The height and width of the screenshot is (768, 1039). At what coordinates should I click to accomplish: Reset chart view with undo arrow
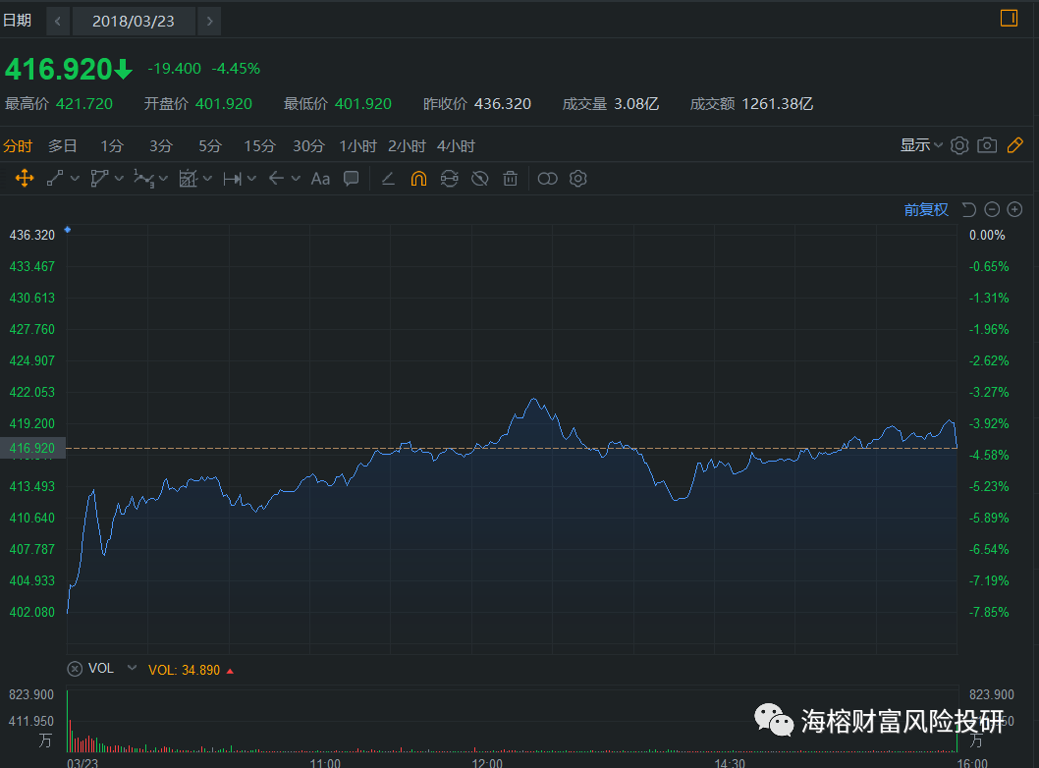[968, 209]
